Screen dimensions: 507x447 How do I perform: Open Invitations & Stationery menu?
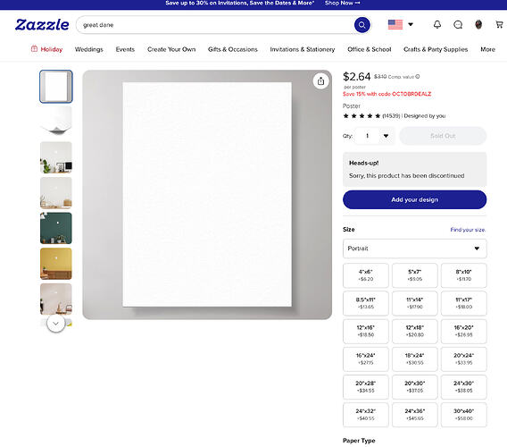click(x=303, y=49)
